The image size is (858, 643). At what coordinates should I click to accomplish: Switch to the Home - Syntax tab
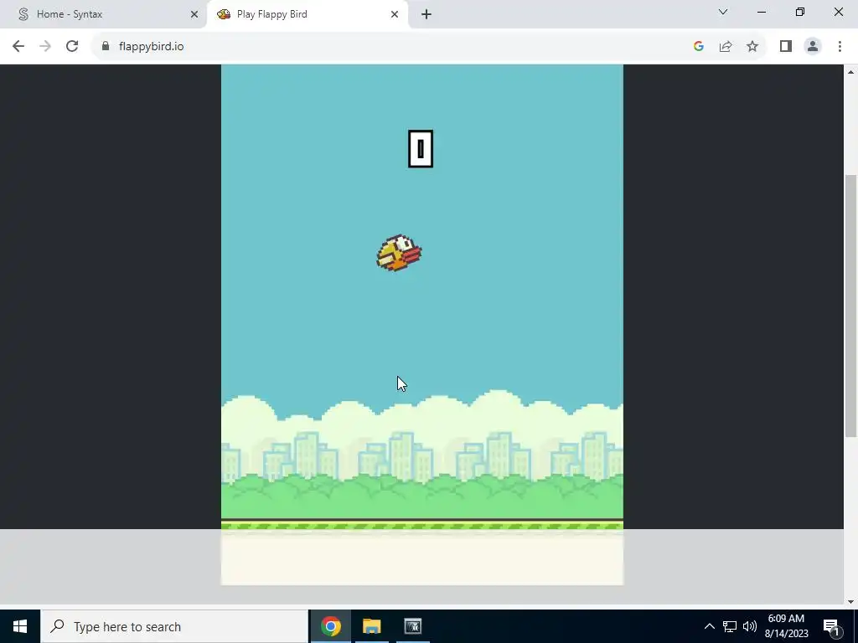pos(101,14)
